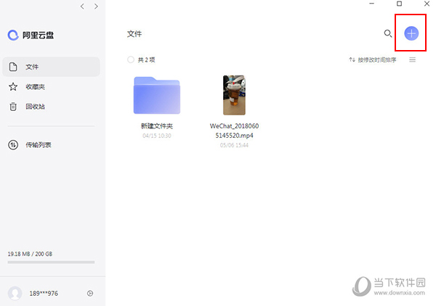The width and height of the screenshot is (436, 306).
Task: Minimize the application window
Action: [x=372, y=4]
